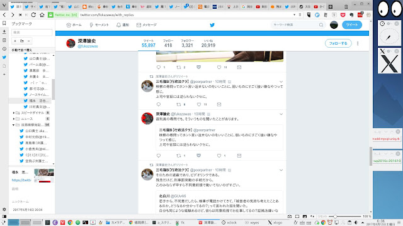Open profile more-options vertical dots

[x=358, y=43]
